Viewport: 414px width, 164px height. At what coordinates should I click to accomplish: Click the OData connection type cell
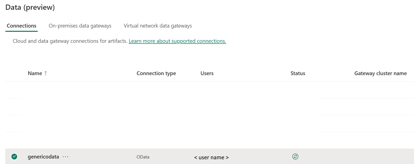(x=143, y=157)
